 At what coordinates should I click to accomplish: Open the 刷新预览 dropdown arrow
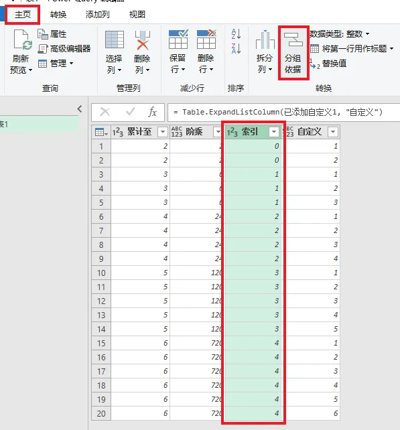click(x=30, y=70)
